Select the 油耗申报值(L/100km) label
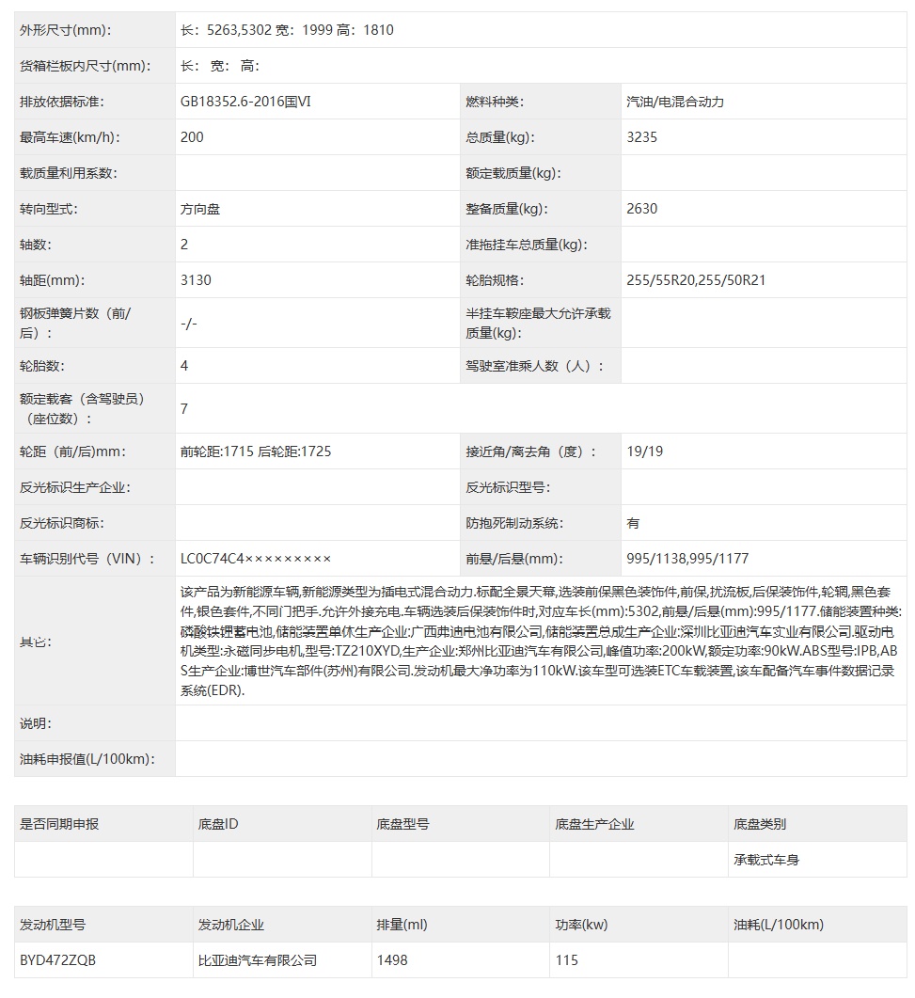The image size is (915, 998). click(87, 759)
